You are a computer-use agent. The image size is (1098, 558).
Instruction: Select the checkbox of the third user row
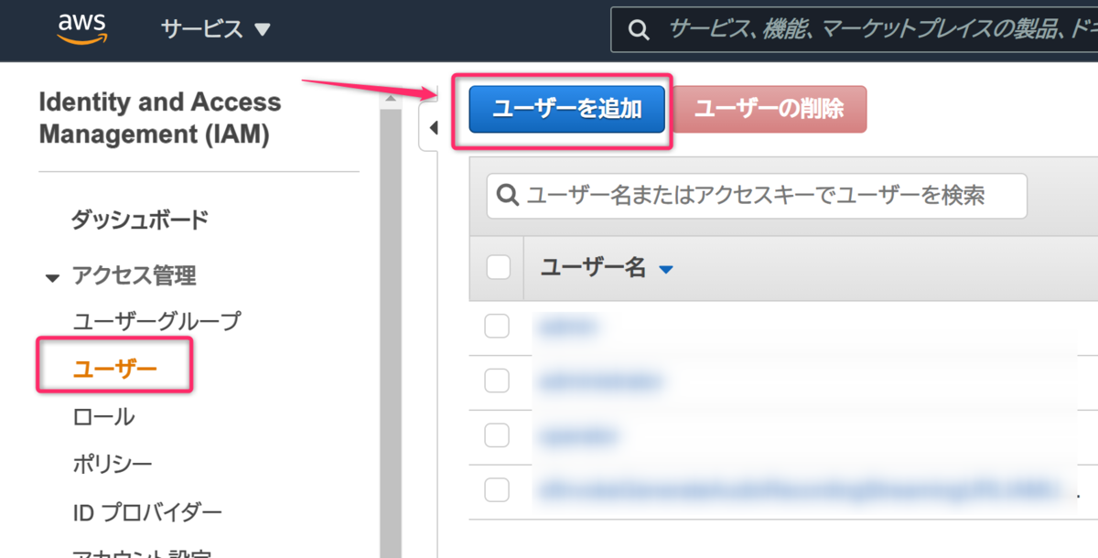point(497,435)
